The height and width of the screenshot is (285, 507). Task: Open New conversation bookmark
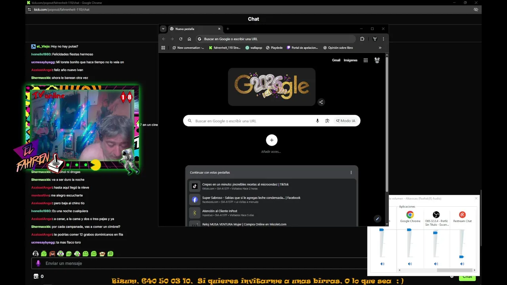click(x=188, y=47)
